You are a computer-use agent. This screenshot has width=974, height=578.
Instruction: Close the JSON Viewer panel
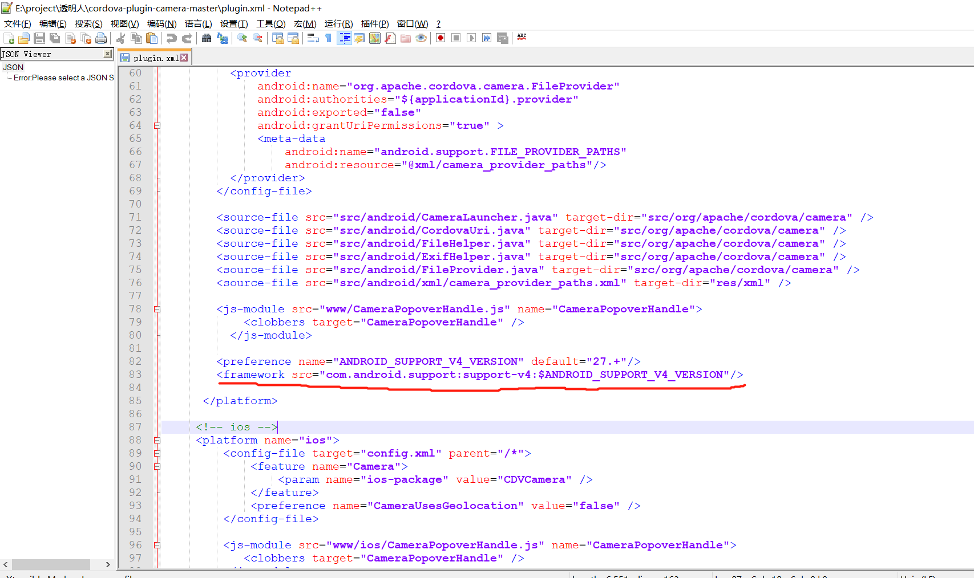coord(107,54)
